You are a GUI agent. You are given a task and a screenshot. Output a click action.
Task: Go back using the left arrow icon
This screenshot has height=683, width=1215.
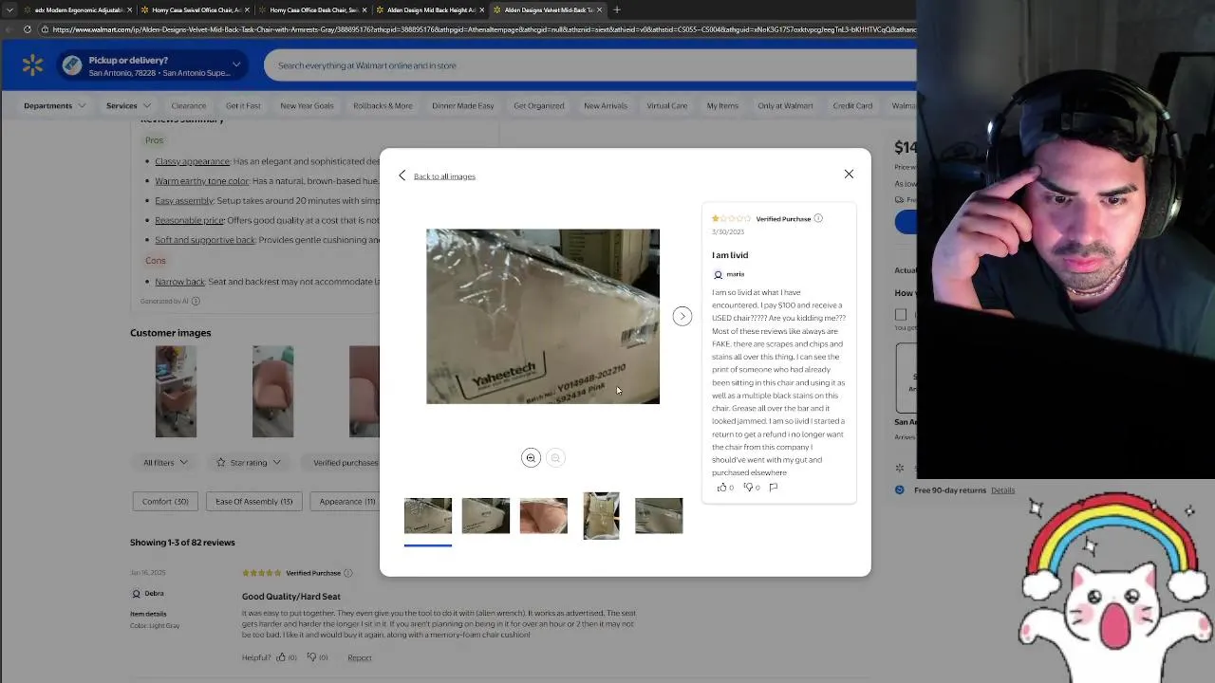coord(402,175)
